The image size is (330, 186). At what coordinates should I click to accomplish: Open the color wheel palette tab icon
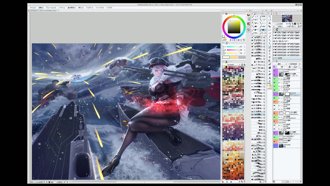[x=248, y=15]
